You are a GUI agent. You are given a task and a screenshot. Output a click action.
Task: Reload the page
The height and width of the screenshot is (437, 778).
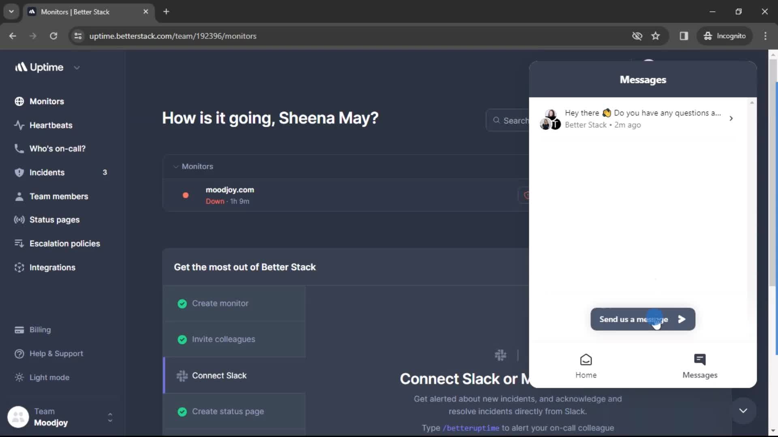pyautogui.click(x=53, y=36)
